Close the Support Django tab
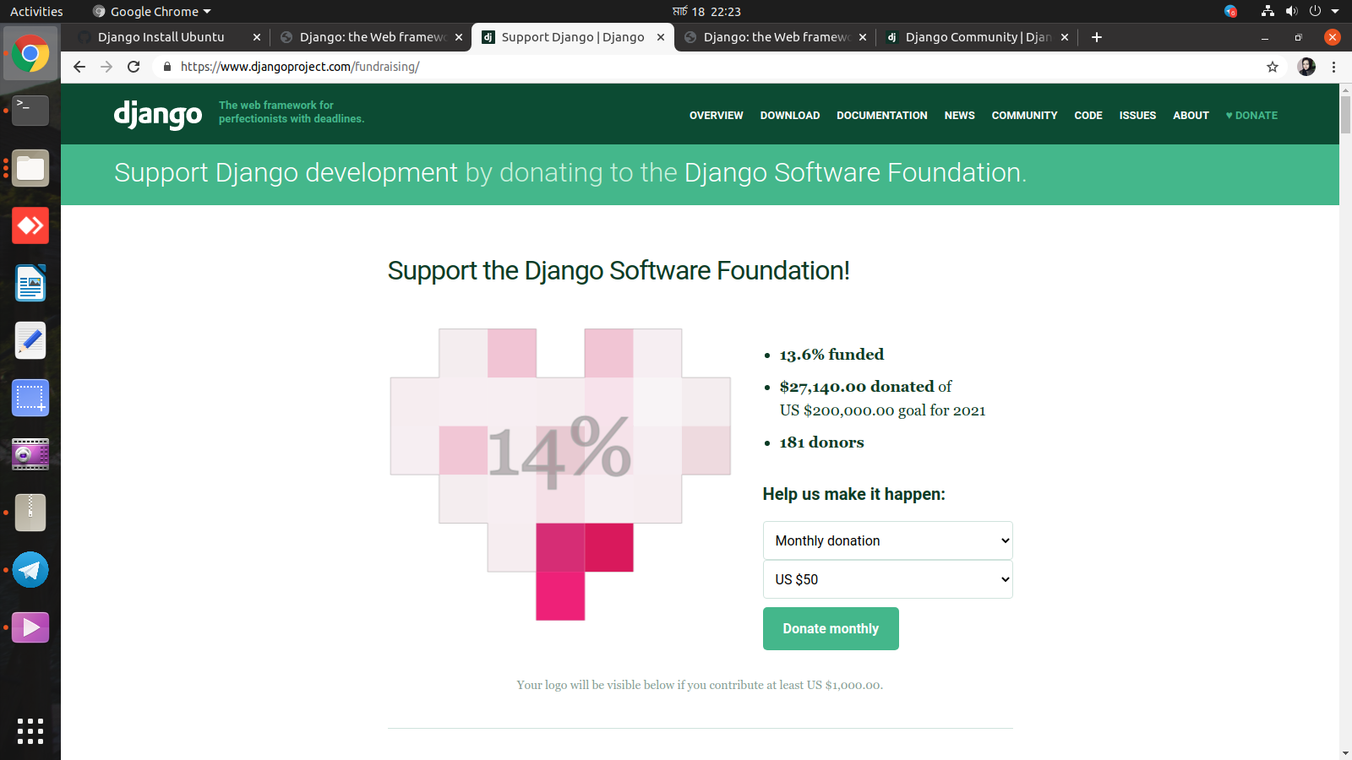 (661, 37)
